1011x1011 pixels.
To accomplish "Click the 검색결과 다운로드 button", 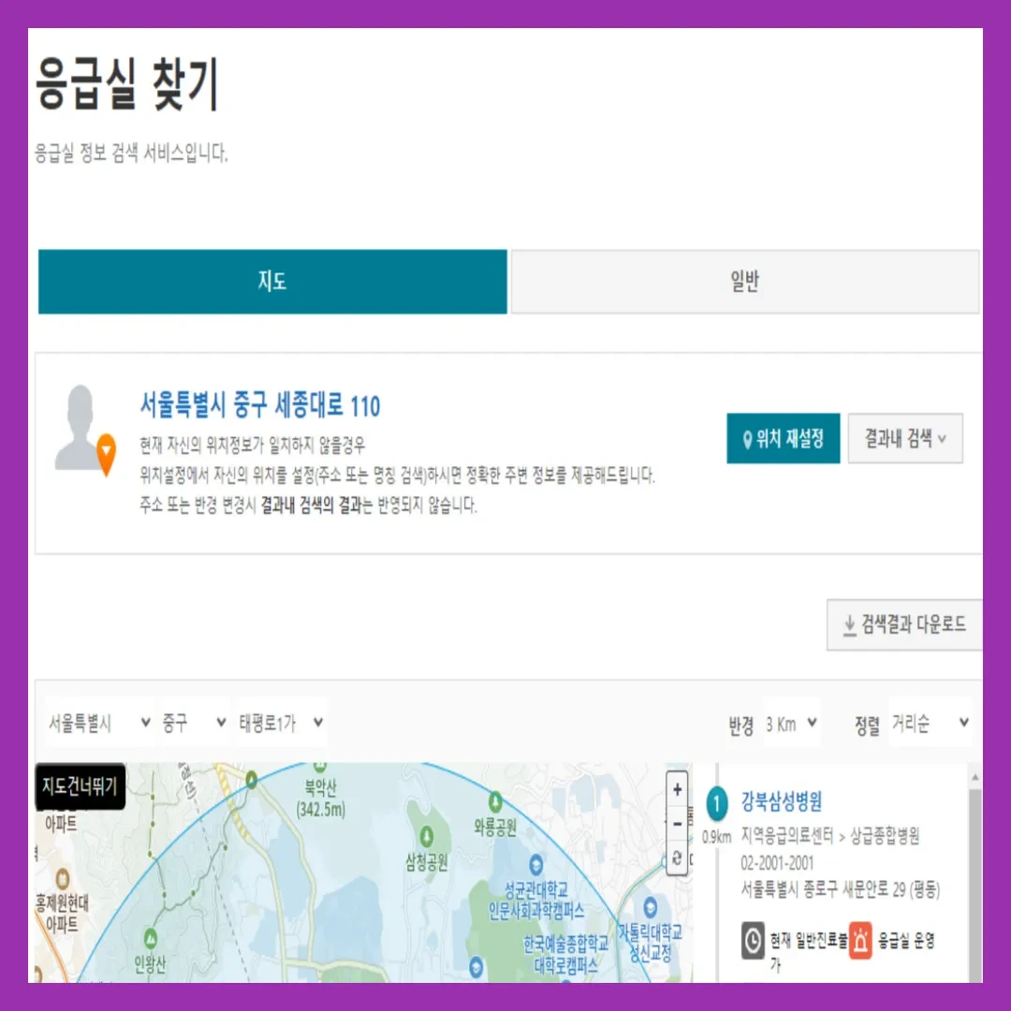I will 904,624.
